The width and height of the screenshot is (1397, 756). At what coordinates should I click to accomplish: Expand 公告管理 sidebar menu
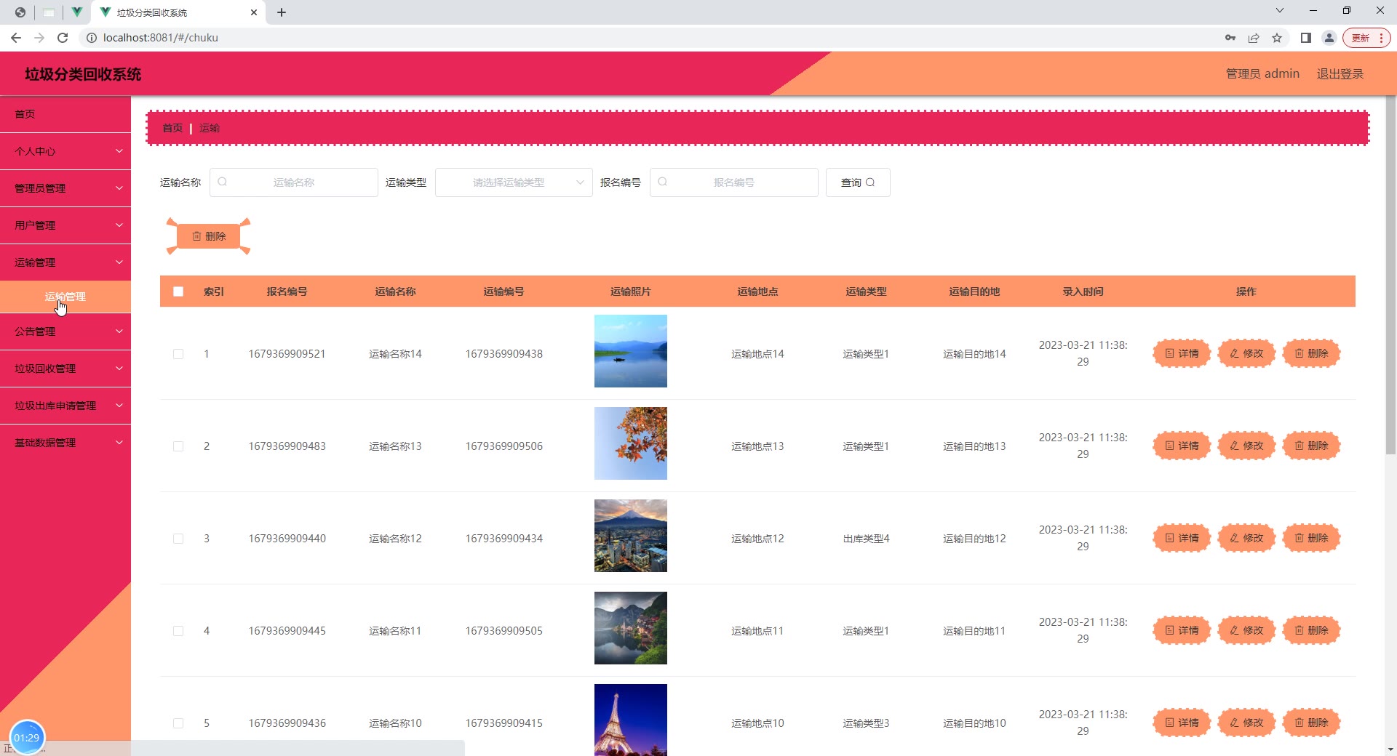tap(65, 331)
